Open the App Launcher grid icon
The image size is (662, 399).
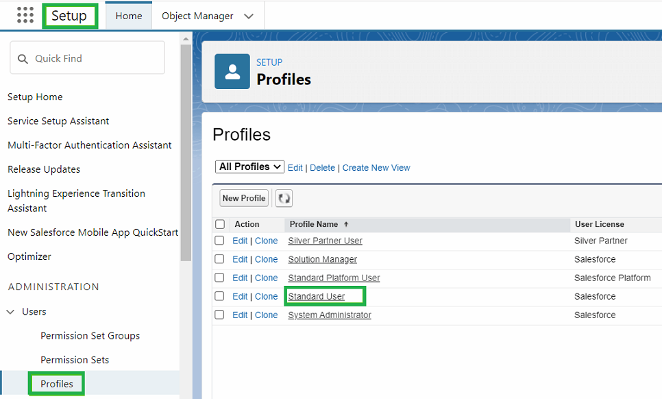click(x=25, y=15)
